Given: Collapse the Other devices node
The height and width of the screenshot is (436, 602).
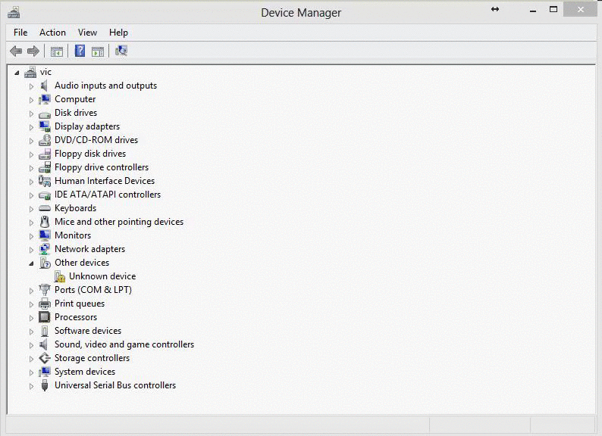Looking at the screenshot, I should [31, 263].
